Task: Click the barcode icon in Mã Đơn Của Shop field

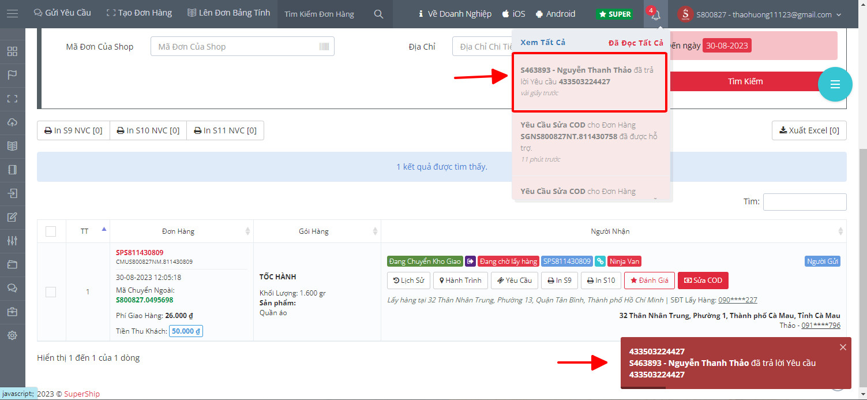Action: click(324, 47)
